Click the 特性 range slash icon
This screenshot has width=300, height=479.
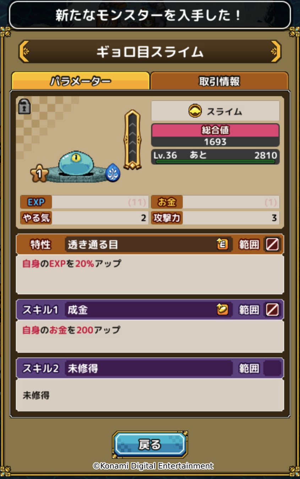pyautogui.click(x=273, y=244)
